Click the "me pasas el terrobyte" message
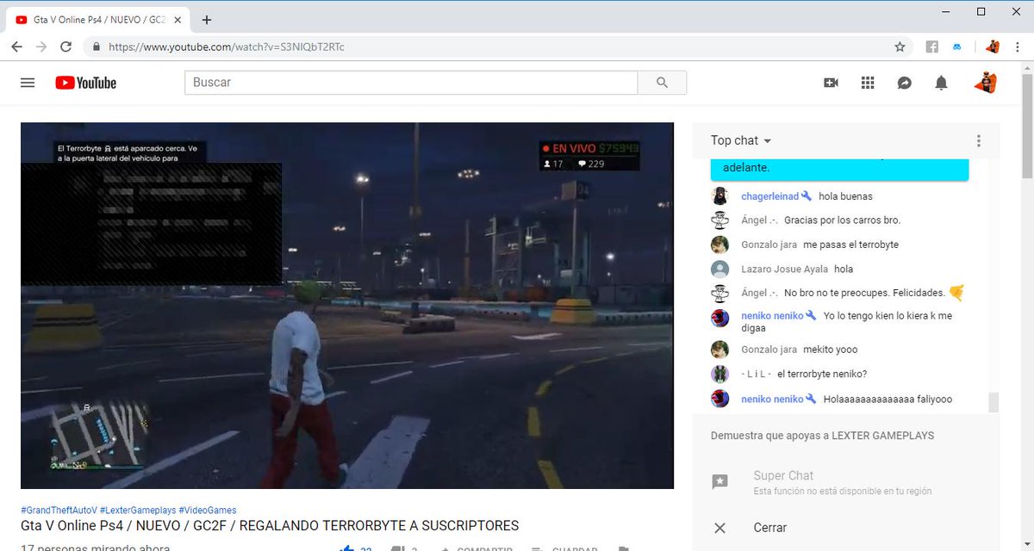Screen dimensions: 1034x551 click(x=850, y=245)
